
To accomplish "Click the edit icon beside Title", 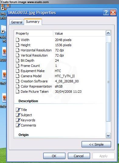I will (x=18, y=110).
